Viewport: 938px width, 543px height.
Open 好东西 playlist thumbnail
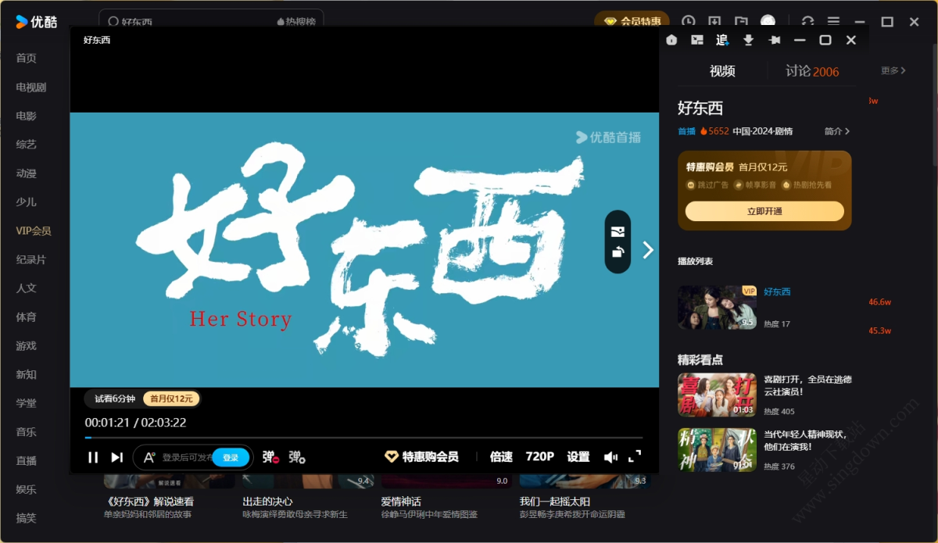point(717,307)
